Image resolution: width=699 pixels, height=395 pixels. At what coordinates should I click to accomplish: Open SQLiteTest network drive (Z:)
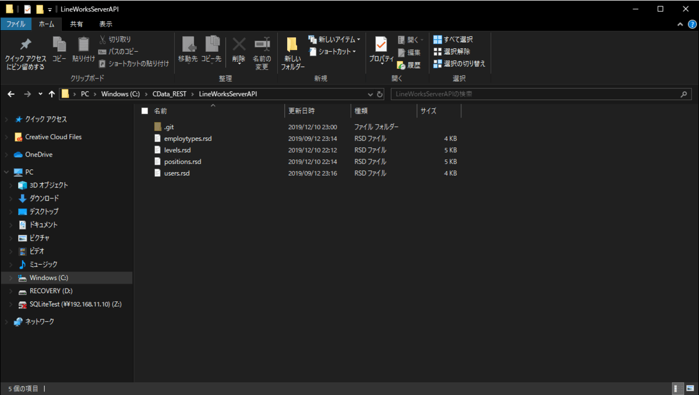click(x=75, y=304)
